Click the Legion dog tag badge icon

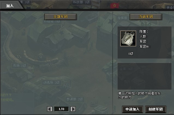pos(128,38)
